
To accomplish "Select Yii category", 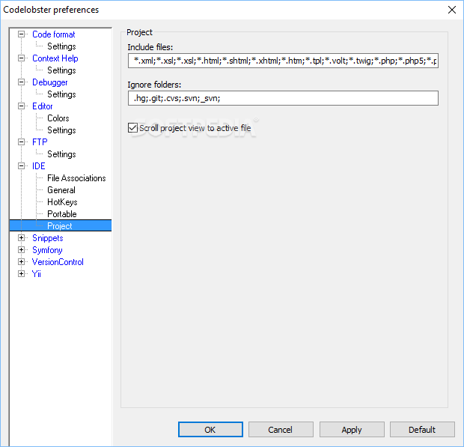I will [36, 274].
